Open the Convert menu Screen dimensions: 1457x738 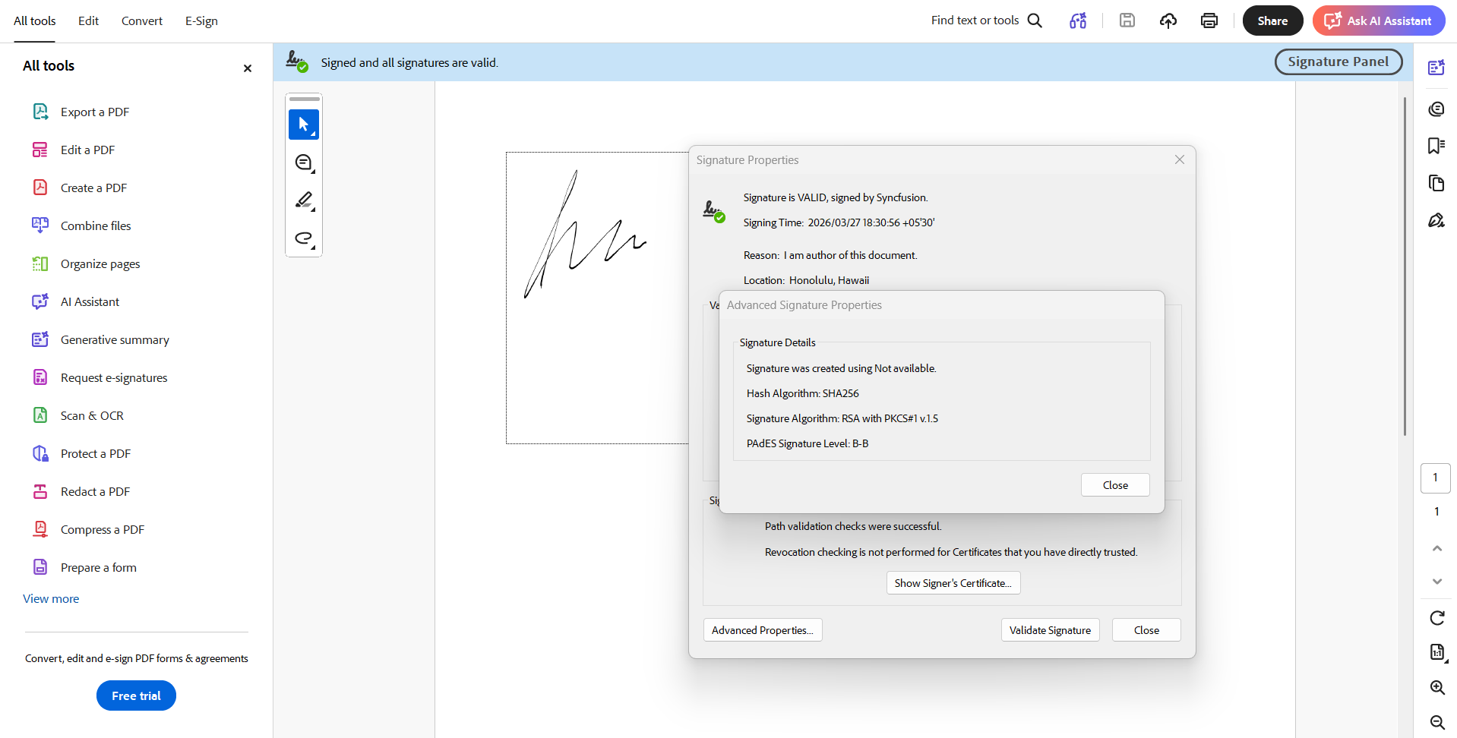click(x=141, y=20)
